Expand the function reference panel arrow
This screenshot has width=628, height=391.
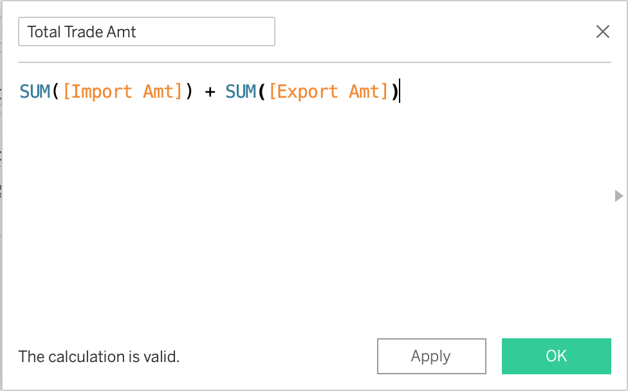619,195
